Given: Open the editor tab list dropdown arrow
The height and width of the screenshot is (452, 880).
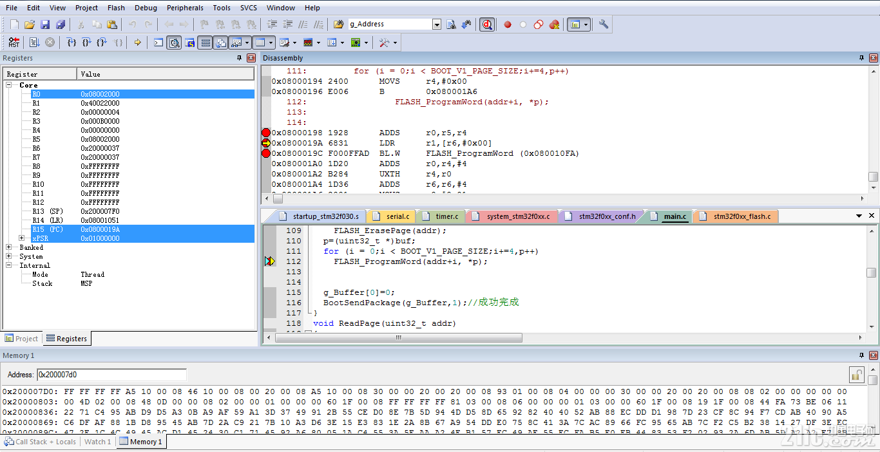Looking at the screenshot, I should point(859,216).
